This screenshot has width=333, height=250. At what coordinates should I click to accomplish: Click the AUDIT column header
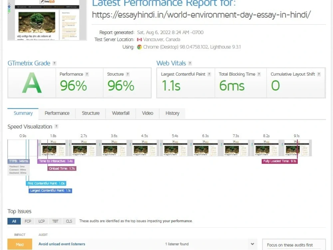(43, 235)
